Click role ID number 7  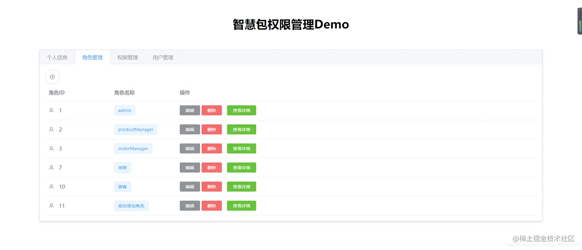click(60, 168)
